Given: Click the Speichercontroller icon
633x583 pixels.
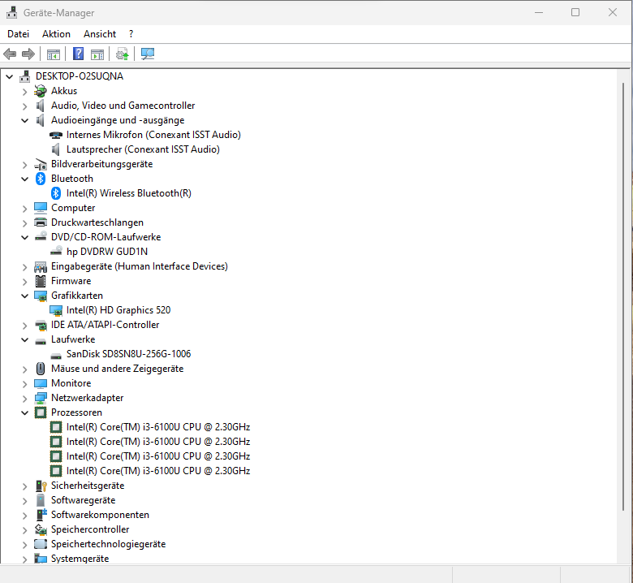Looking at the screenshot, I should click(x=41, y=529).
